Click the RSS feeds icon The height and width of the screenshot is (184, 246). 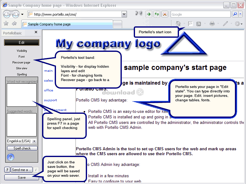pyautogui.click(x=199, y=24)
